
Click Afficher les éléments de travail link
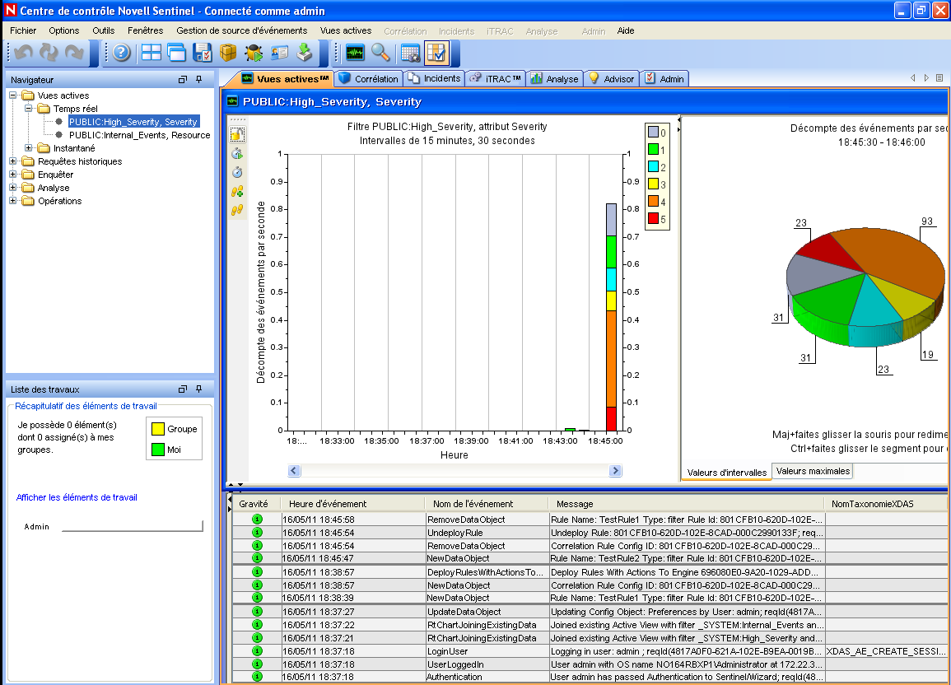pyautogui.click(x=77, y=497)
